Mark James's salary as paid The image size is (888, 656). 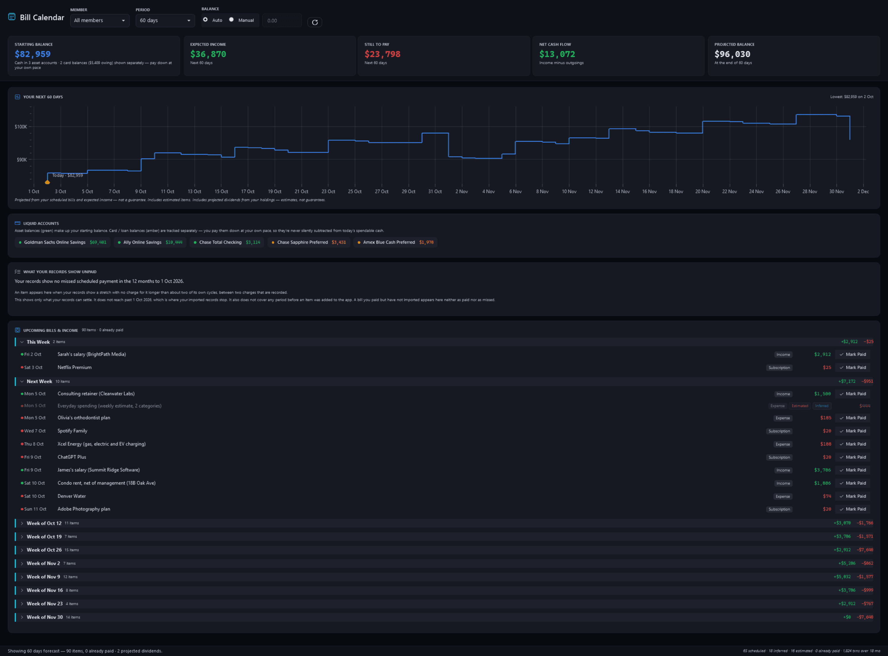[x=852, y=470]
